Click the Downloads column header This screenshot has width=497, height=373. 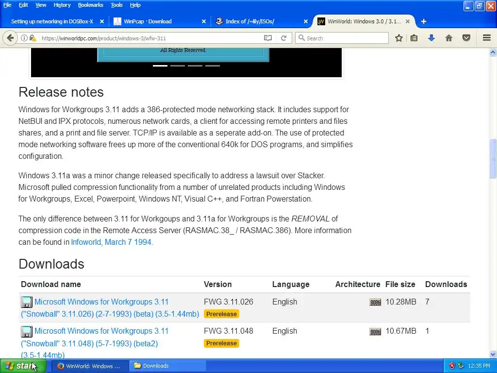tap(446, 284)
